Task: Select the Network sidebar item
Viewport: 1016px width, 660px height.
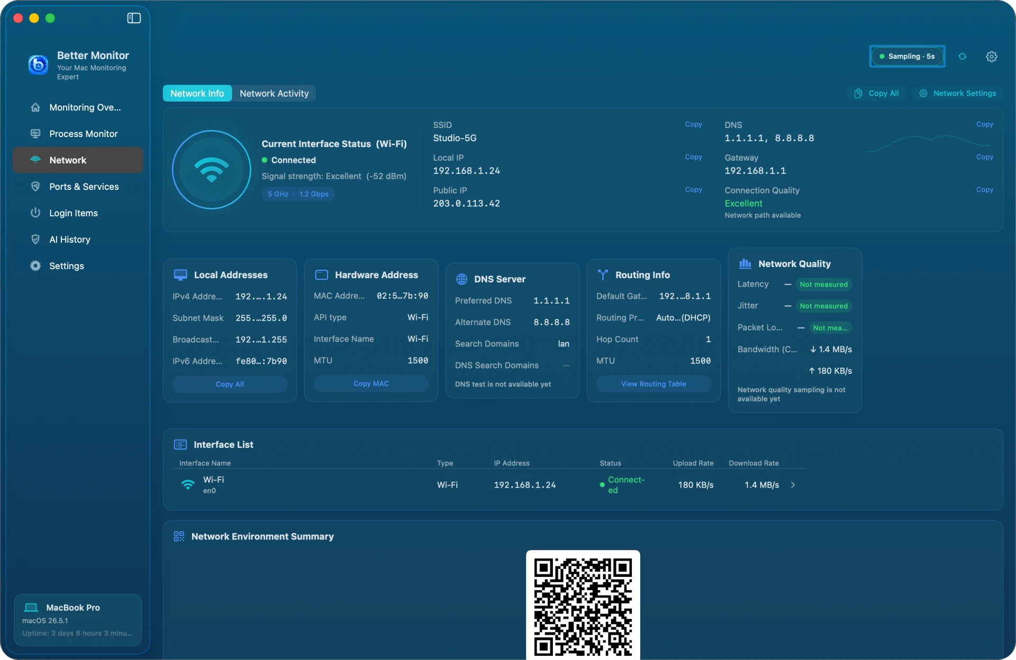Action: click(78, 160)
